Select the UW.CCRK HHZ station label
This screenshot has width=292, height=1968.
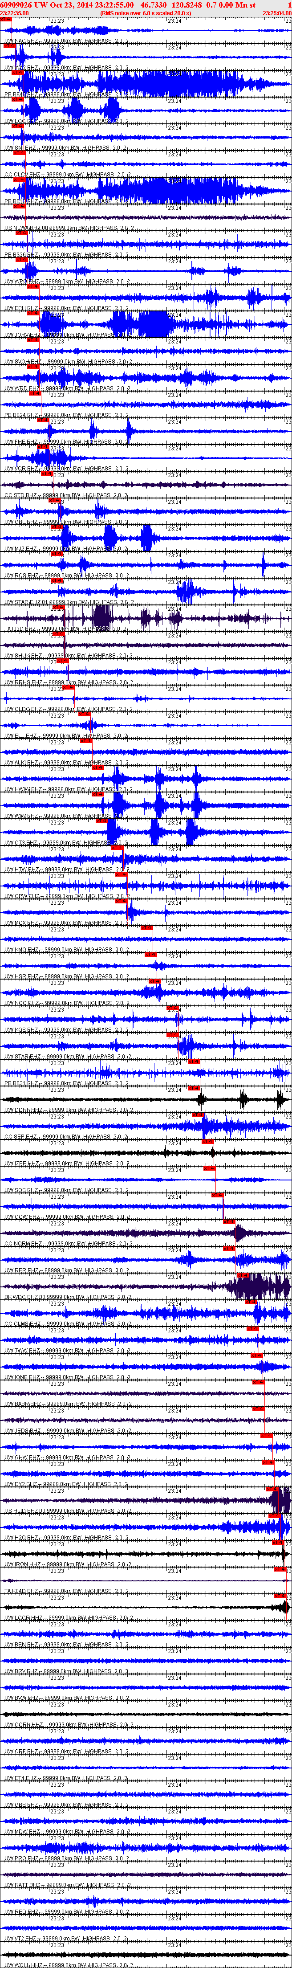69,1725
